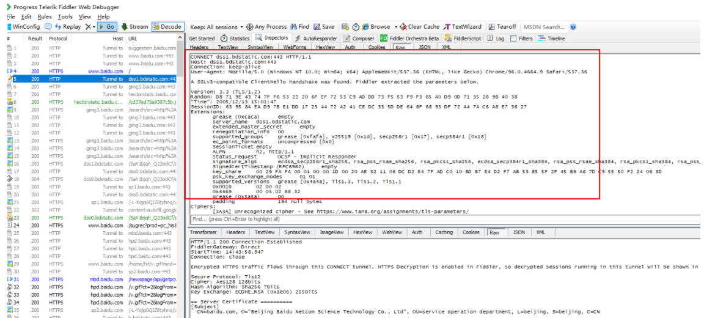Open the FiddlerScript tab
704x318 pixels.
pos(463,39)
